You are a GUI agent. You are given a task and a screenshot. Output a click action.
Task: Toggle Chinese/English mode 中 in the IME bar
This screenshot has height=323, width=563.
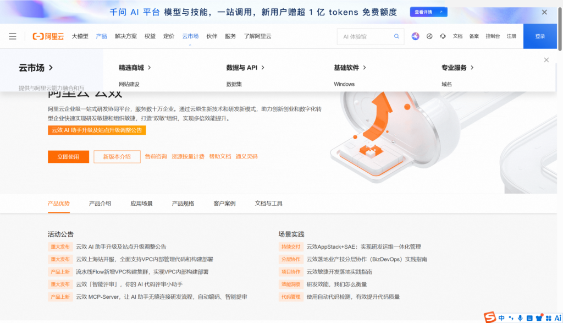(x=501, y=318)
